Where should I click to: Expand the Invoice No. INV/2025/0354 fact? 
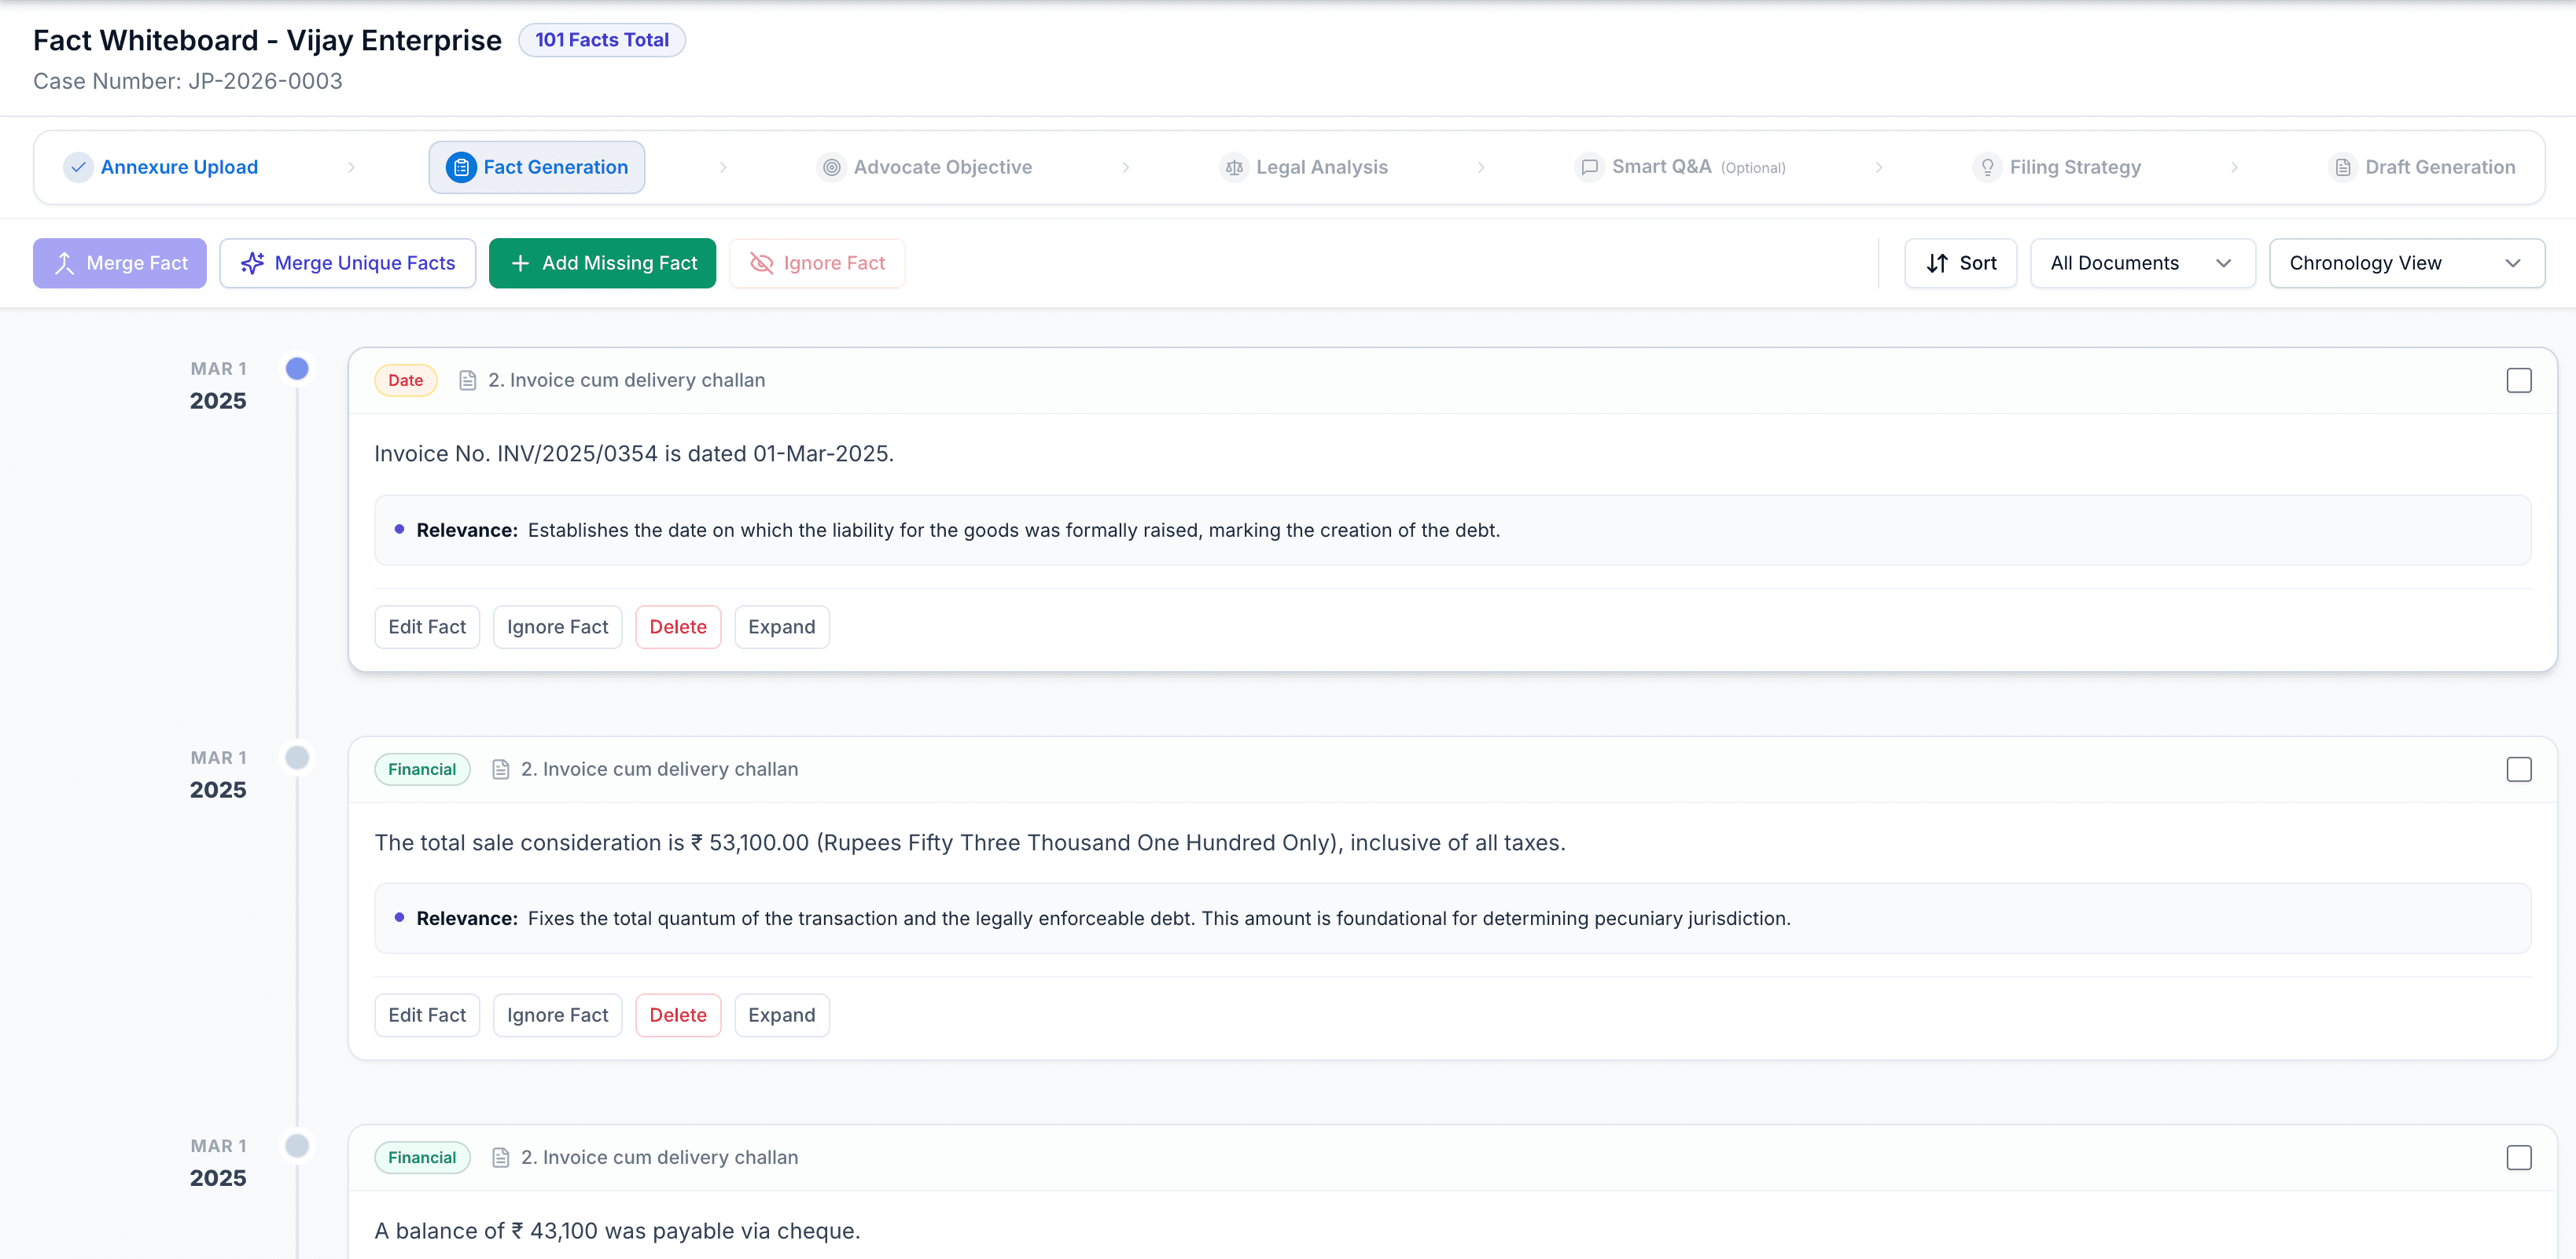[781, 626]
